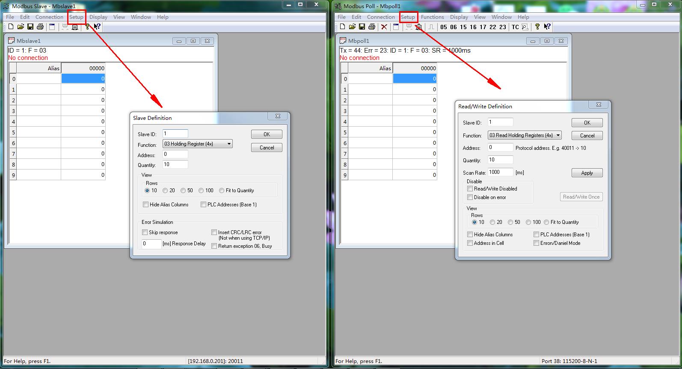Click context help arrow icon in Modbus Slave
Screen dimensions: 682x369
click(97, 27)
